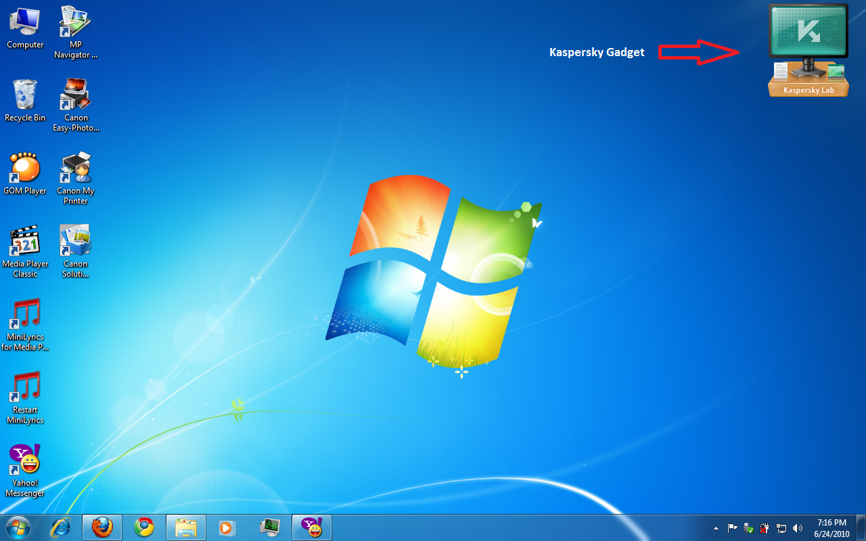Open Windows Explorer folder in taskbar
This screenshot has width=866, height=541.
tap(186, 527)
